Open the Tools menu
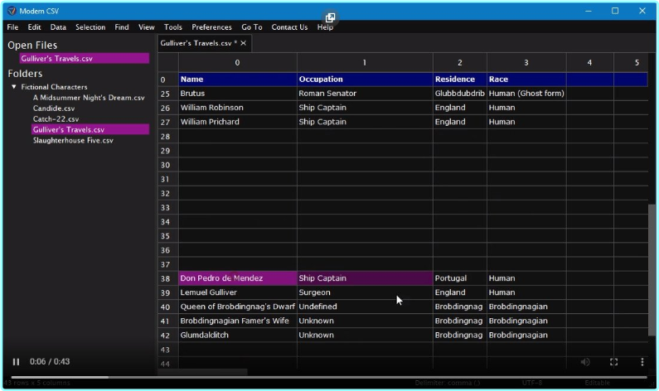This screenshot has height=391, width=659. (x=172, y=27)
